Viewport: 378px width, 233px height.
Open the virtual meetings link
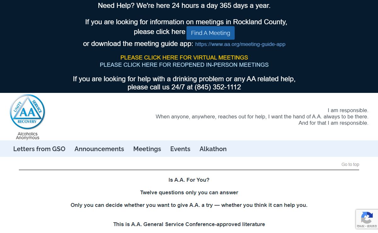(184, 58)
